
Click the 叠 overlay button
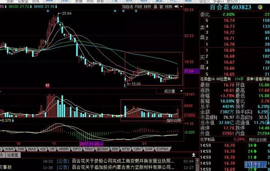[x=156, y=7]
